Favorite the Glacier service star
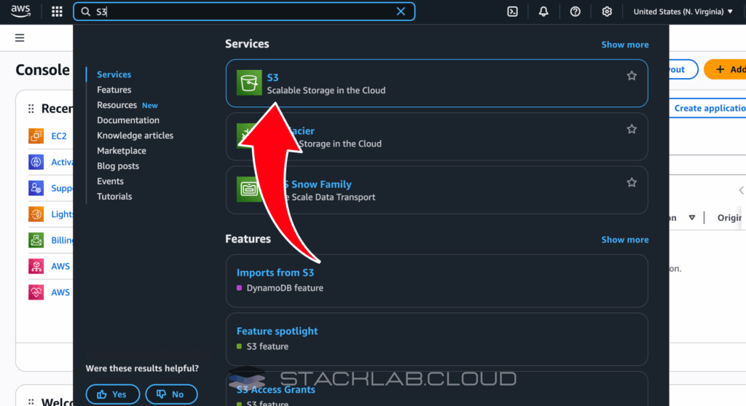 pos(632,129)
